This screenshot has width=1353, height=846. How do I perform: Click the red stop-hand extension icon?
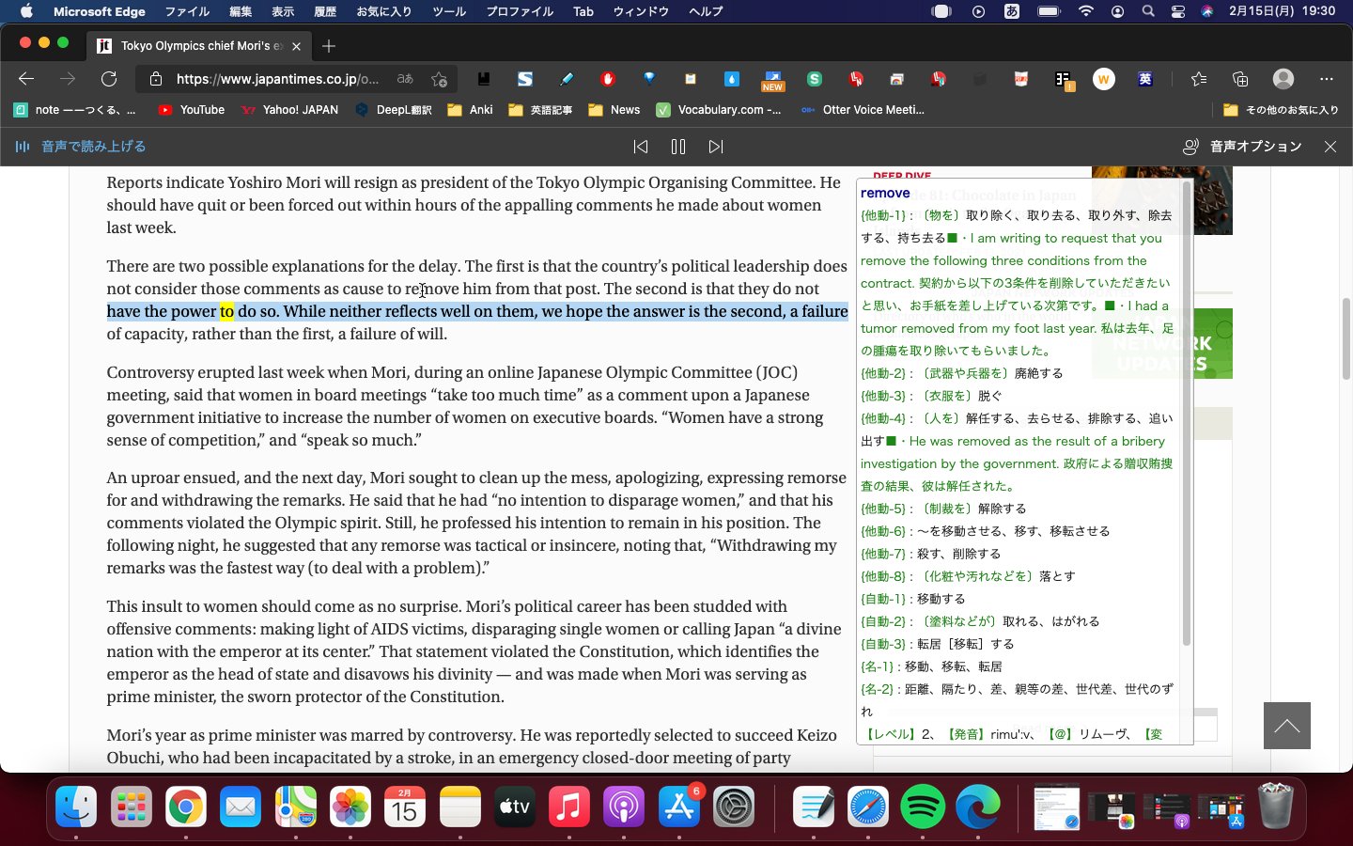coord(608,79)
